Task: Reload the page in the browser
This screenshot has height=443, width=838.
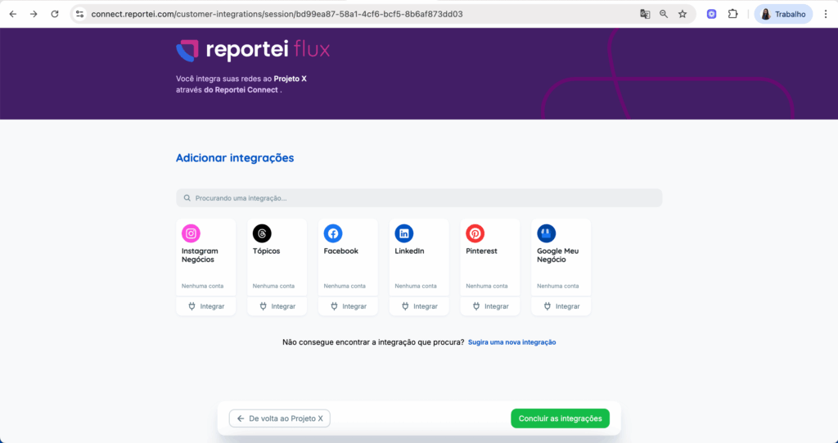Action: coord(55,14)
